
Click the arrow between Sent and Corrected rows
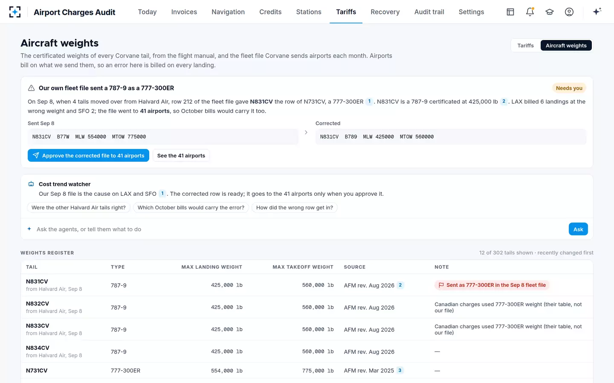click(x=306, y=132)
